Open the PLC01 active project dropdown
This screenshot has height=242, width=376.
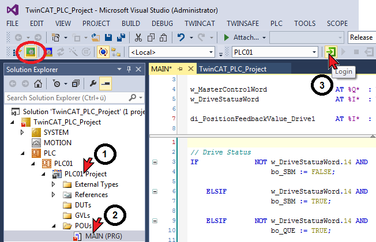pyautogui.click(x=313, y=52)
